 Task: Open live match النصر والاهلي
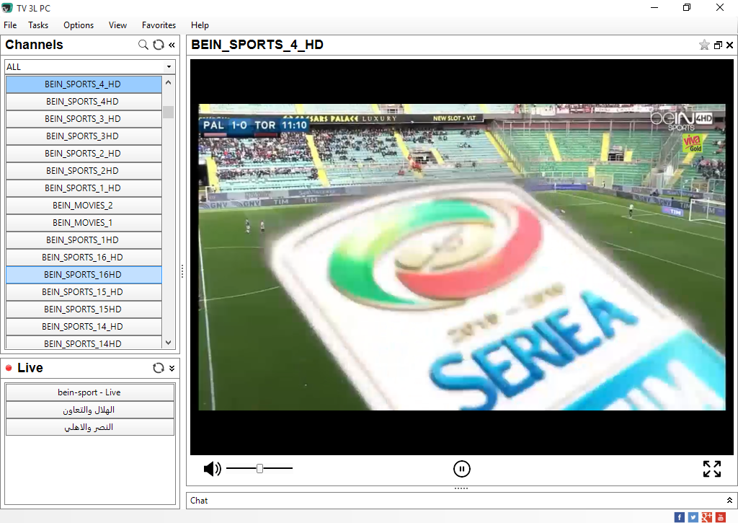pyautogui.click(x=90, y=427)
